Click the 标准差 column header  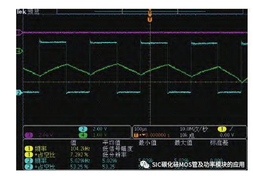coord(219,143)
